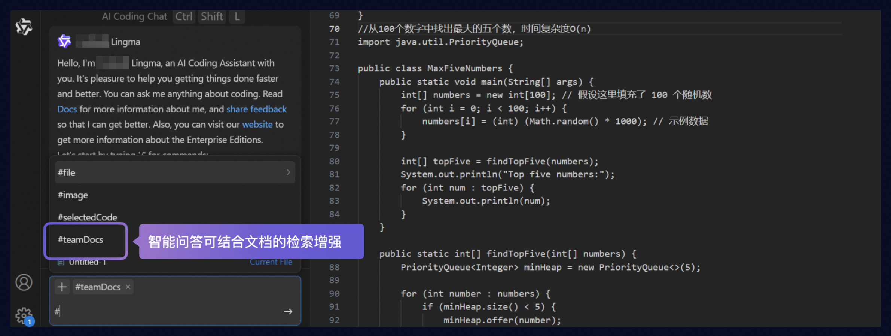
Task: Click the AI Coding Chat title
Action: tap(134, 16)
